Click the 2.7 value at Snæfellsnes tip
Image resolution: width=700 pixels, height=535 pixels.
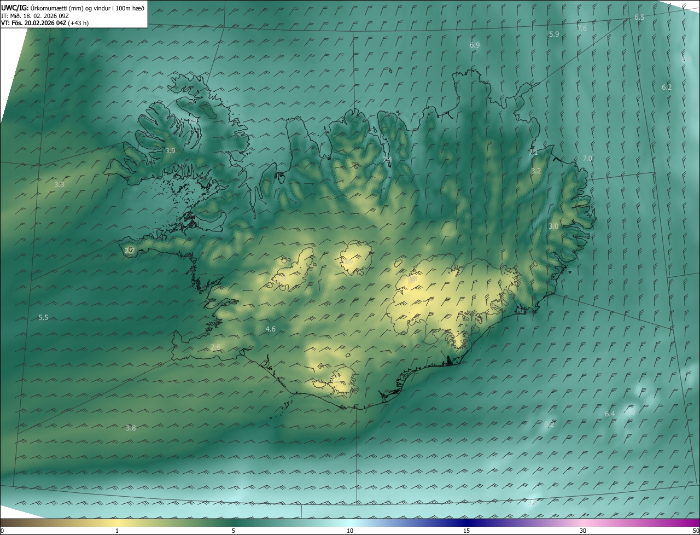(130, 251)
